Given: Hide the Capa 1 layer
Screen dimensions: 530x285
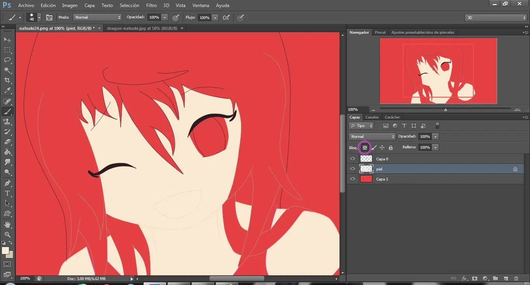Looking at the screenshot, I should click(353, 179).
